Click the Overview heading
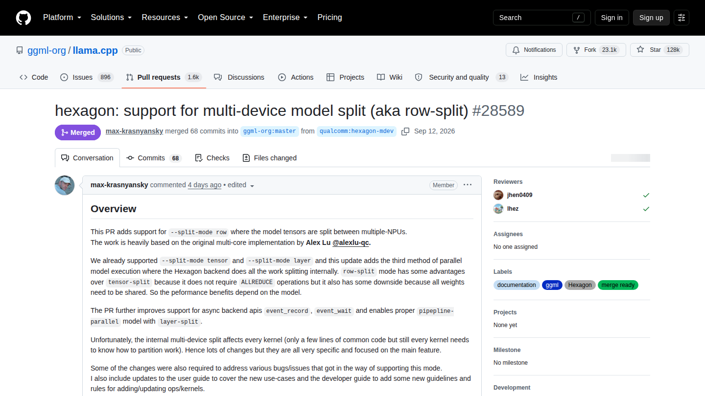705x396 pixels. pyautogui.click(x=114, y=209)
